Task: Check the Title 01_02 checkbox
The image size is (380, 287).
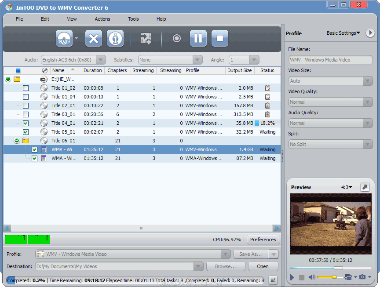Action: (26, 88)
